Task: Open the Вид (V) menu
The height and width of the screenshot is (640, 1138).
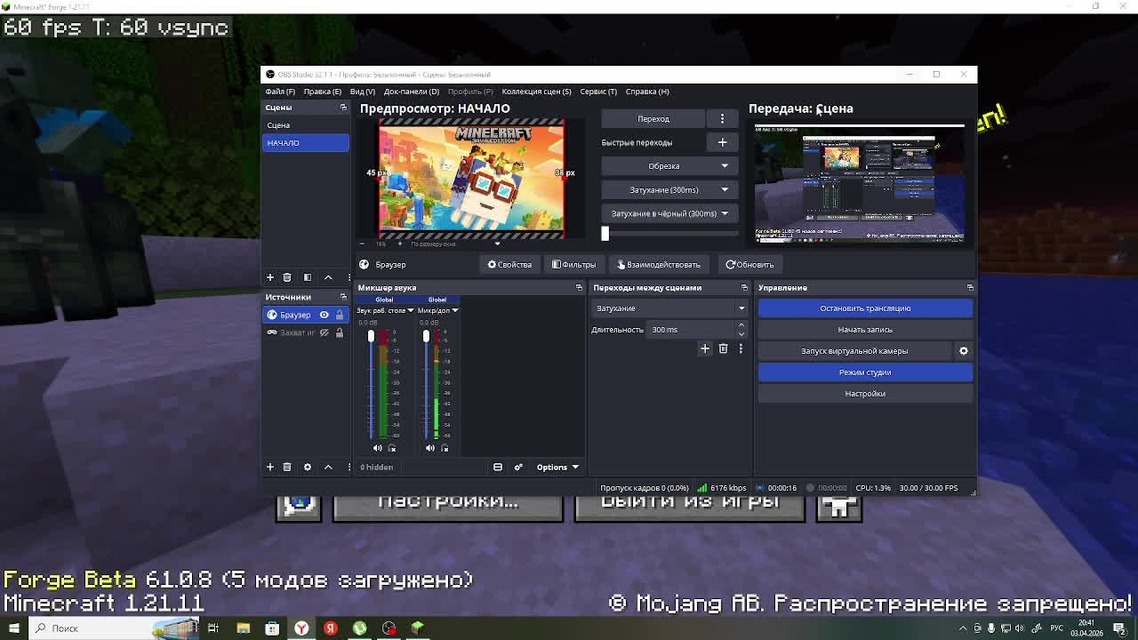Action: point(362,92)
